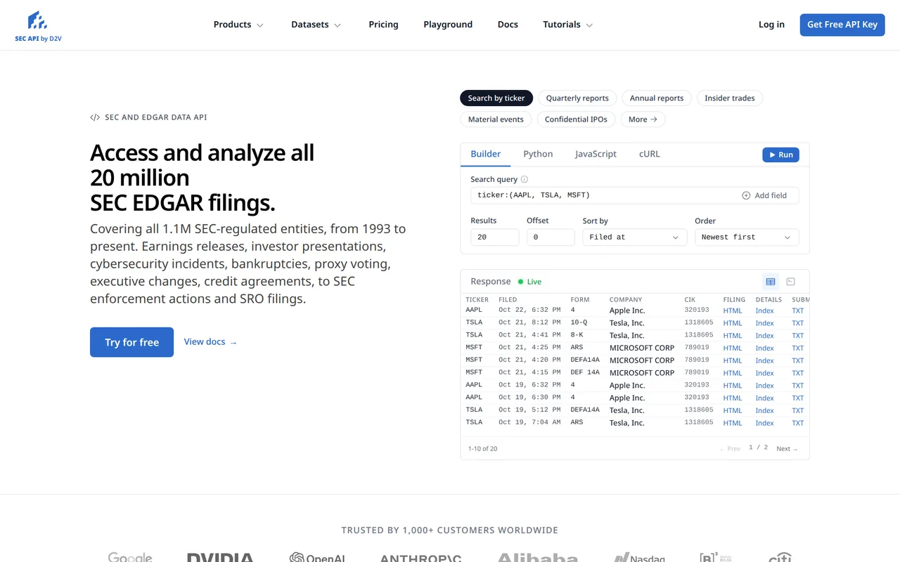This screenshot has width=900, height=562.
Task: Open Index details for Tesla 8-K row
Action: [x=764, y=336]
